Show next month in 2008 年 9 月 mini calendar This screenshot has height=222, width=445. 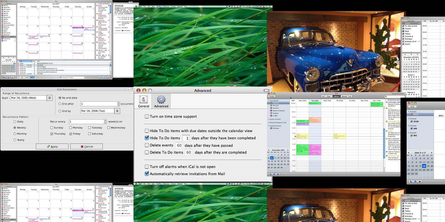pyautogui.click(x=431, y=153)
